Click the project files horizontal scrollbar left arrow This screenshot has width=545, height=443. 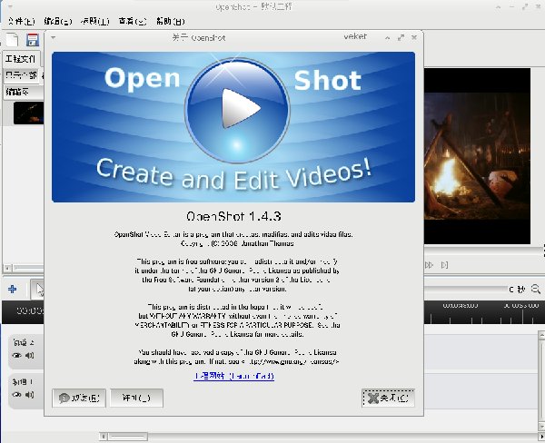coord(7,268)
